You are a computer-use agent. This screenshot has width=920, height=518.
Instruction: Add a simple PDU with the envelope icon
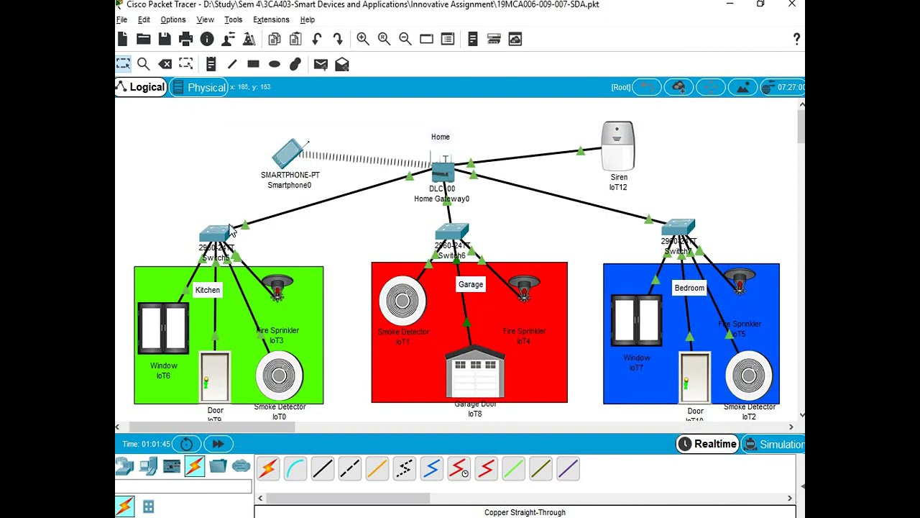click(x=321, y=64)
